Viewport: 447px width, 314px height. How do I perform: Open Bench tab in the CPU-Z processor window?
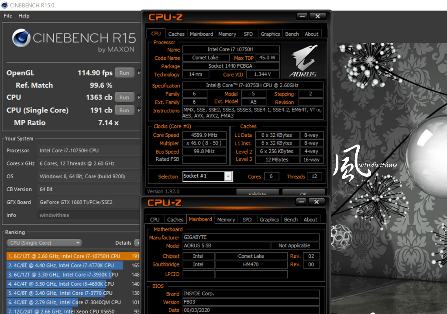click(x=292, y=34)
